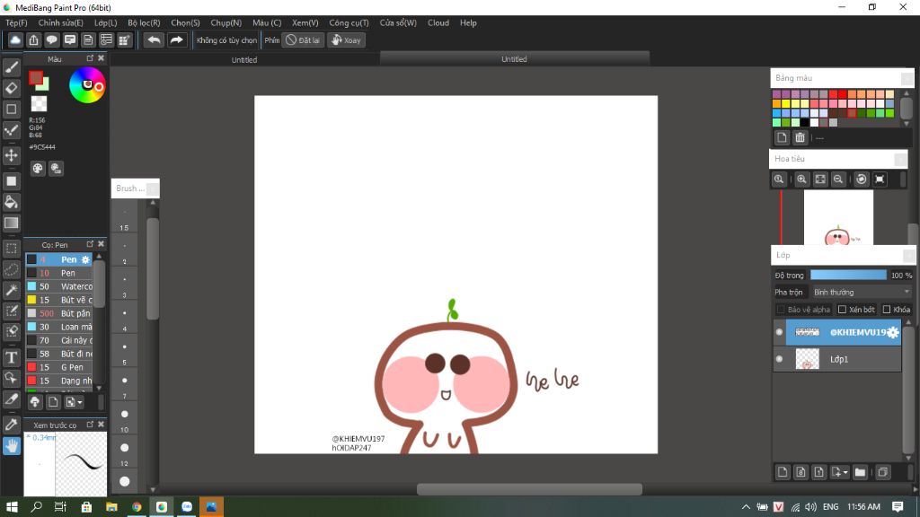Open the Cloud menu
This screenshot has height=517, width=920.
[x=438, y=22]
